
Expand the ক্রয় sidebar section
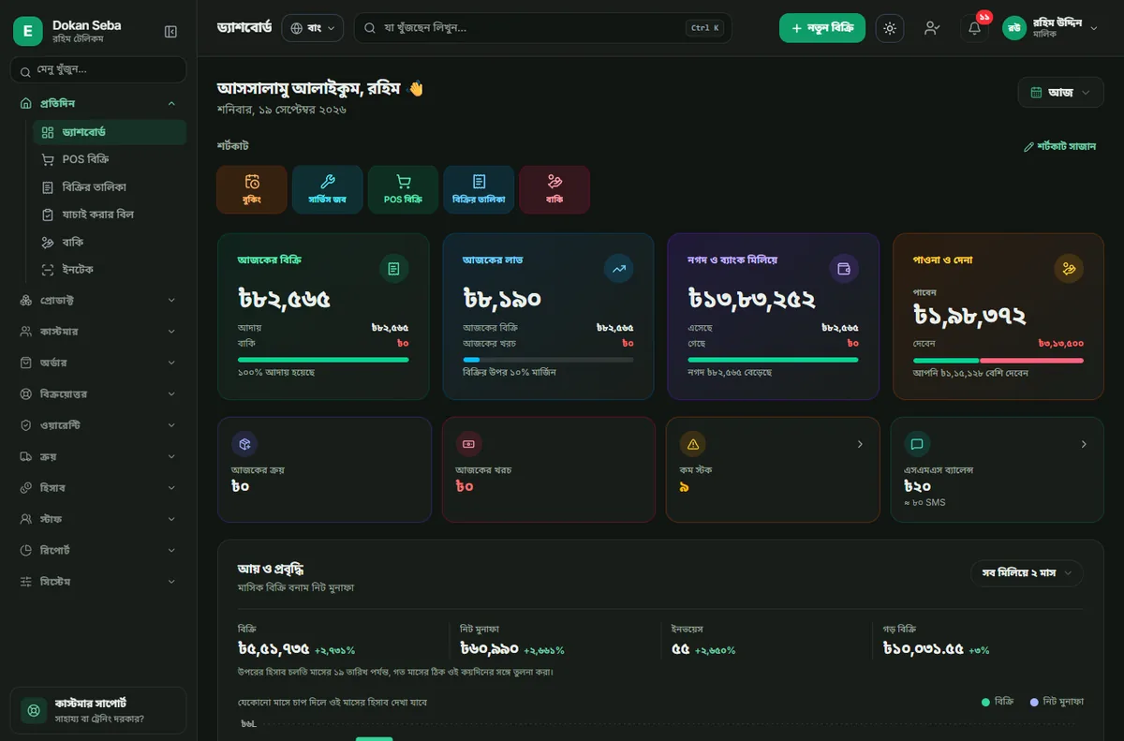point(98,456)
